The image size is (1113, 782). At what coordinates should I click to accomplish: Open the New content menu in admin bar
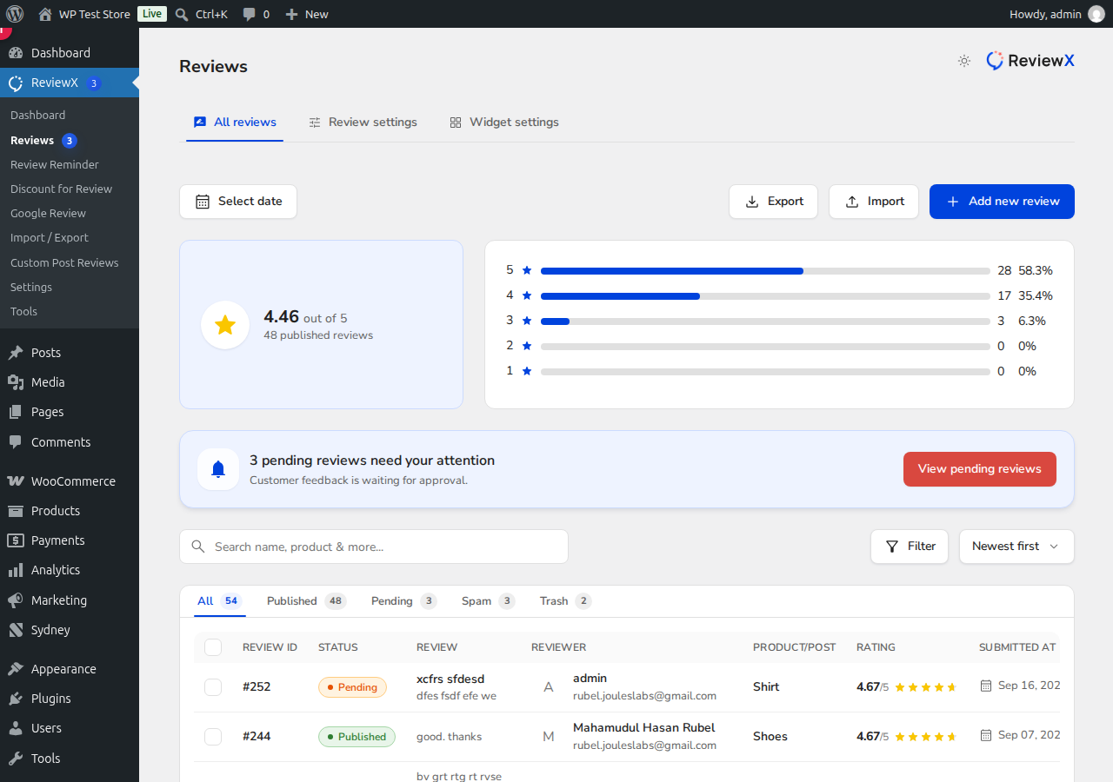click(x=307, y=14)
